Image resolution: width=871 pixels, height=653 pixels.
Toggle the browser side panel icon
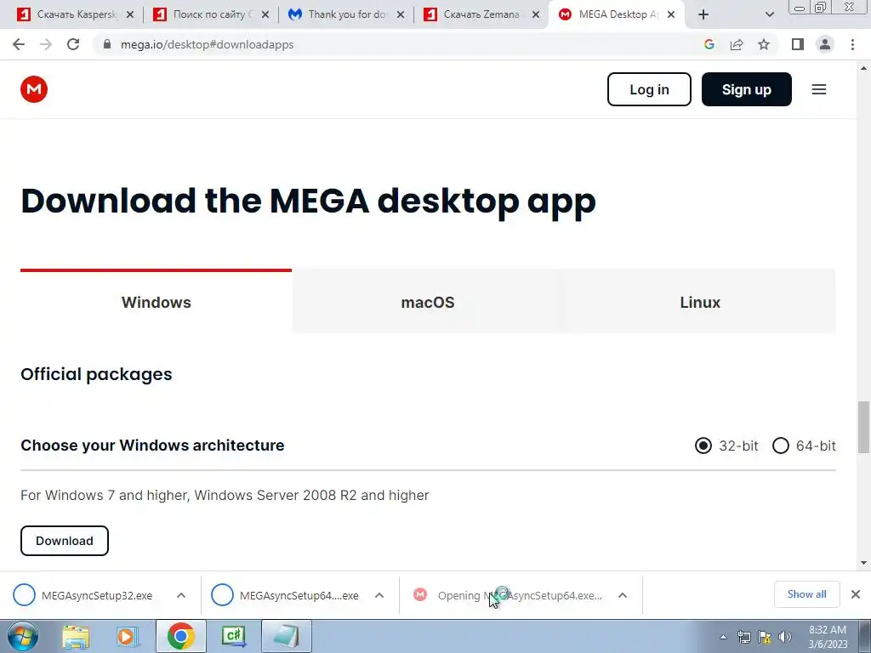point(798,44)
